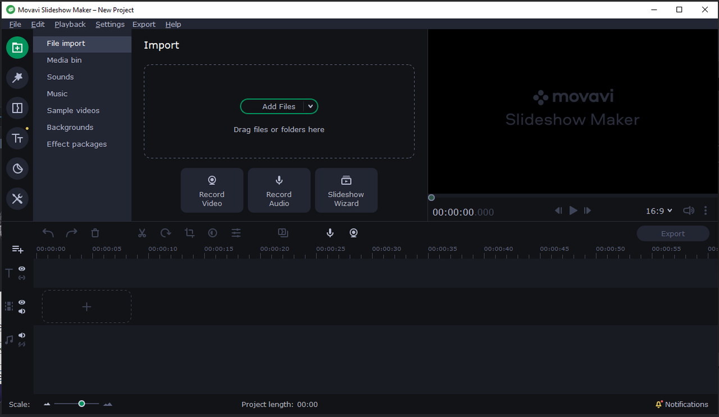Click the 00:00:10 timeline ruler mark

(163, 249)
